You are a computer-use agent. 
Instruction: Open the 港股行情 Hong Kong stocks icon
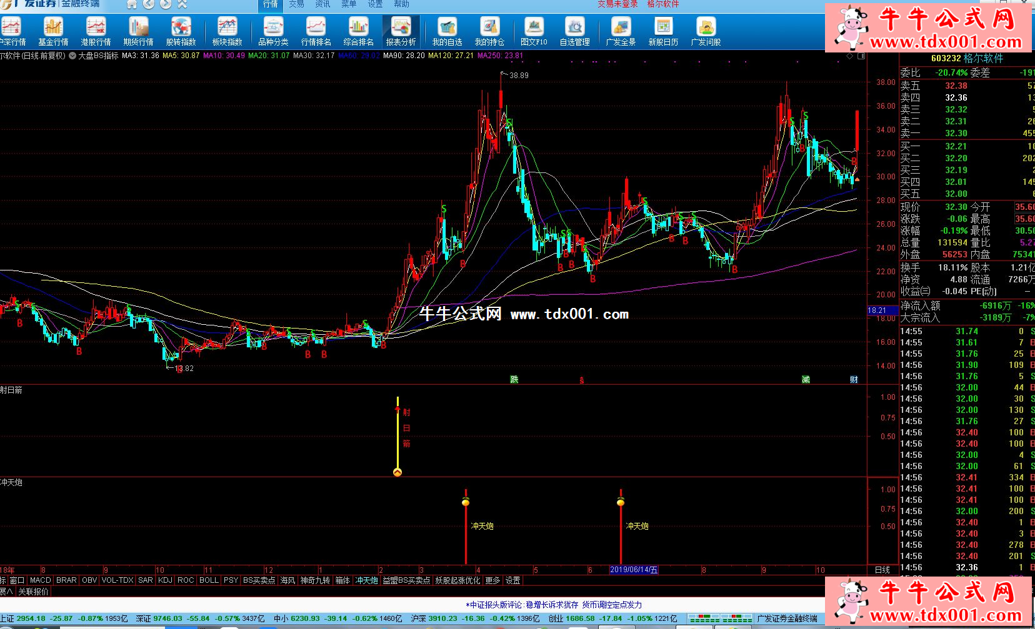(x=96, y=32)
